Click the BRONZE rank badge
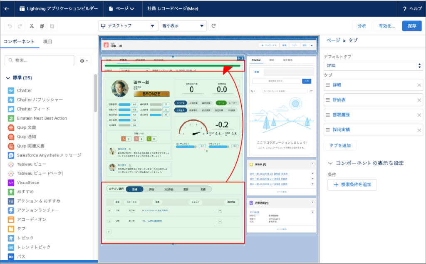This screenshot has height=264, width=426. (151, 94)
